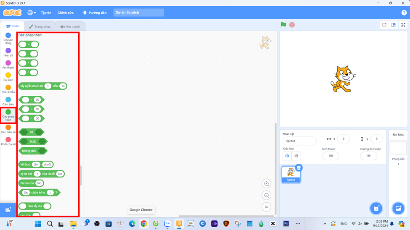
Task: Click the kết hợp táo chuối block
Action: coord(36,165)
